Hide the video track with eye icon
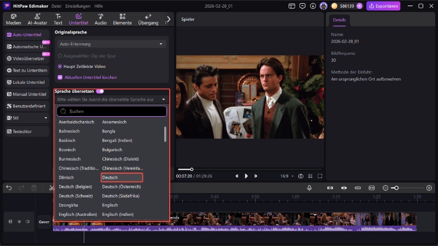438x246 pixels. (19, 221)
